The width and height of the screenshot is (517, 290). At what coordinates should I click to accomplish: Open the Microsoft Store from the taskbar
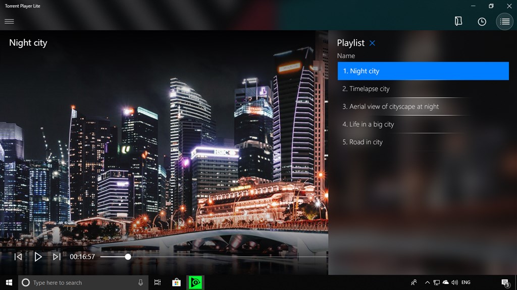pos(176,282)
